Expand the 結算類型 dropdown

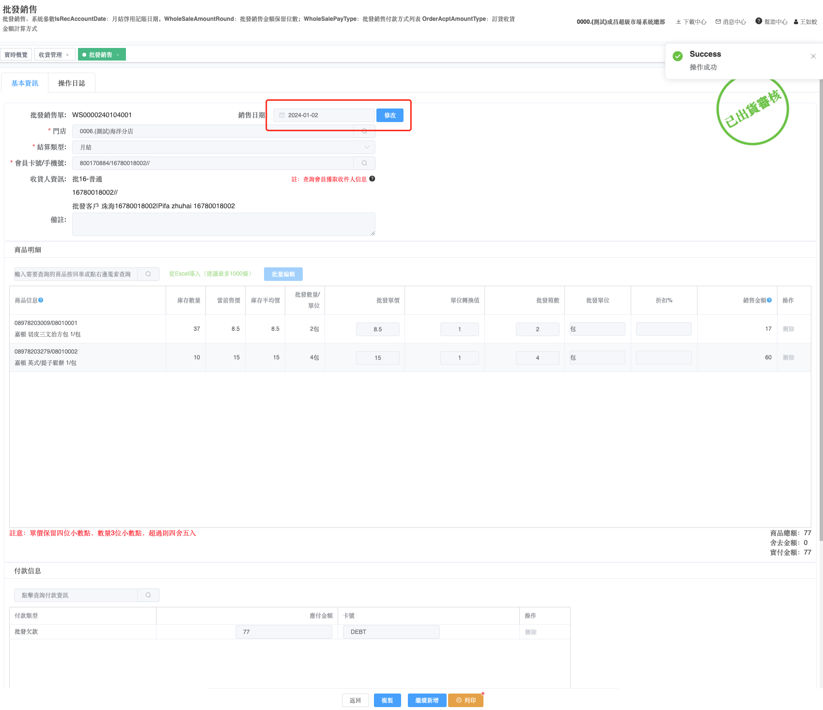pyautogui.click(x=367, y=147)
